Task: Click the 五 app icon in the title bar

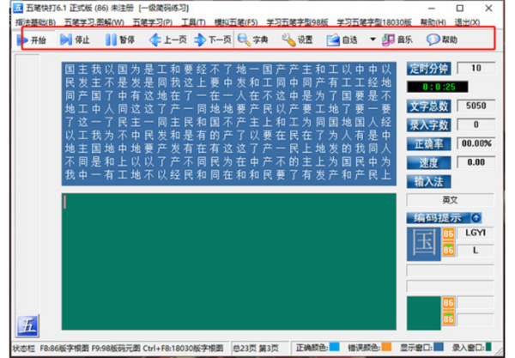Action: tap(18, 8)
